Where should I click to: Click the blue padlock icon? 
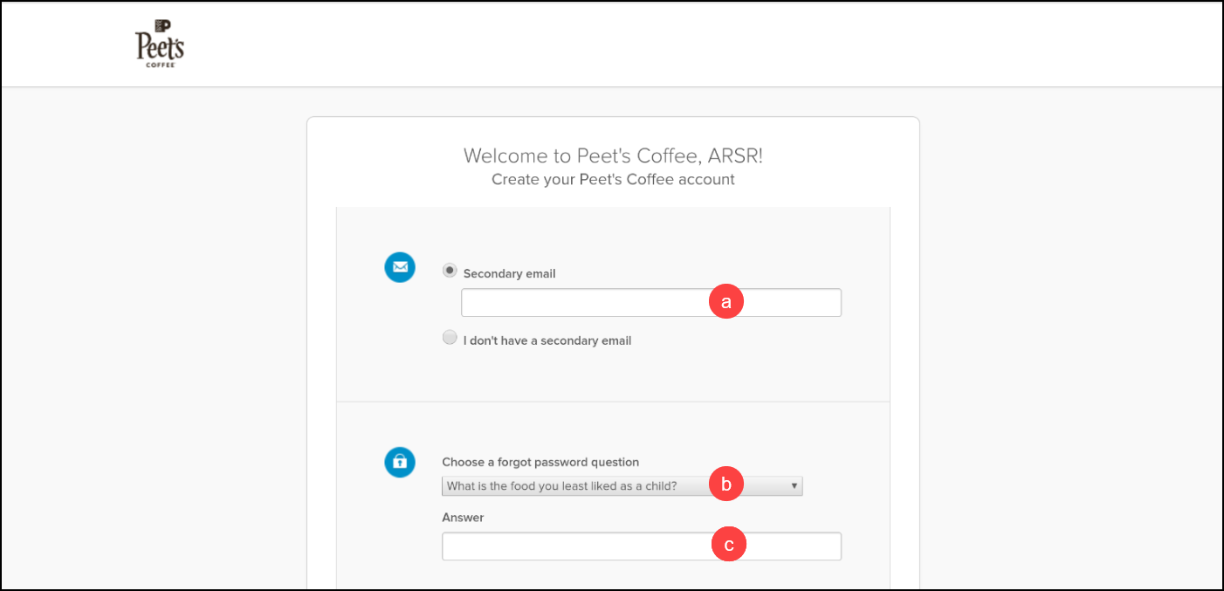tap(400, 462)
